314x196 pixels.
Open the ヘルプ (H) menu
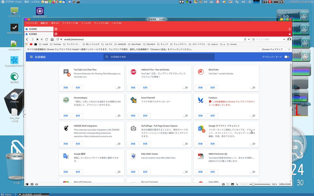point(116,23)
